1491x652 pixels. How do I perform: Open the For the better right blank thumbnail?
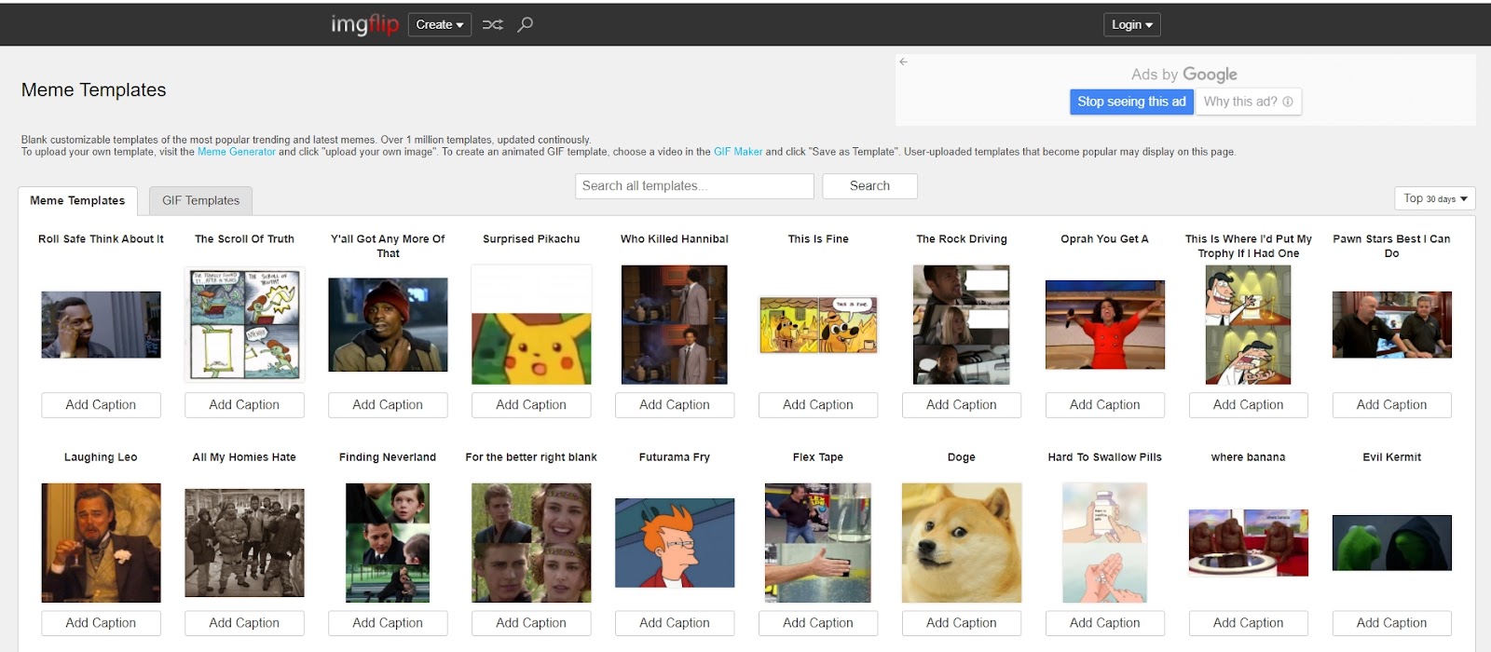[x=531, y=542]
